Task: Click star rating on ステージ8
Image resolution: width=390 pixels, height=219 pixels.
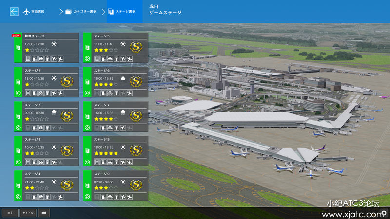Action: [106, 153]
